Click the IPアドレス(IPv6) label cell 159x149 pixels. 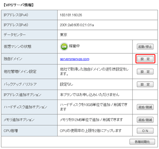[x=29, y=25]
